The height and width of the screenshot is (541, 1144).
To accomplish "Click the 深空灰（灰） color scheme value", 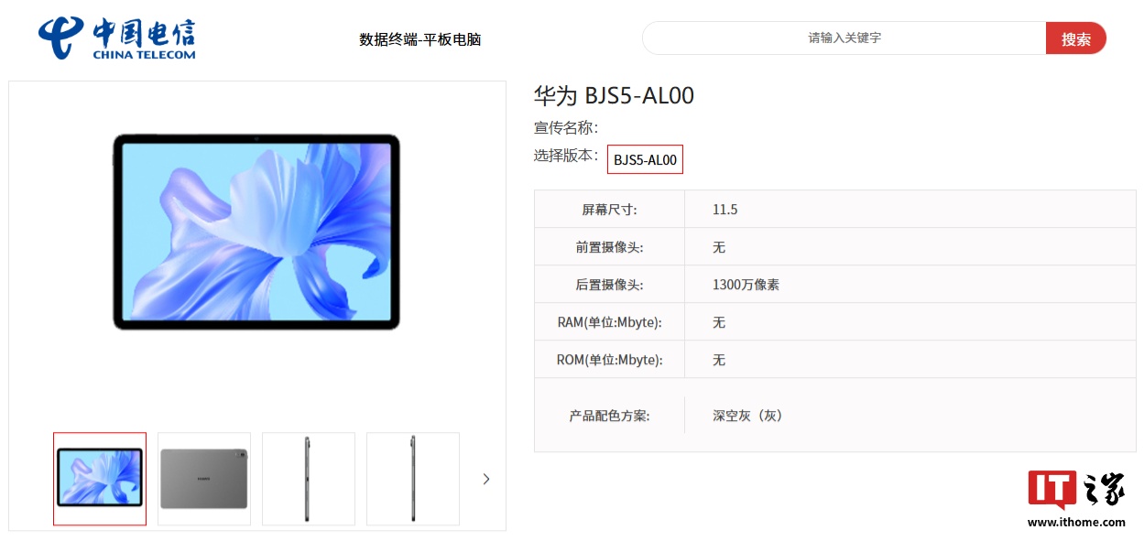I will (747, 416).
